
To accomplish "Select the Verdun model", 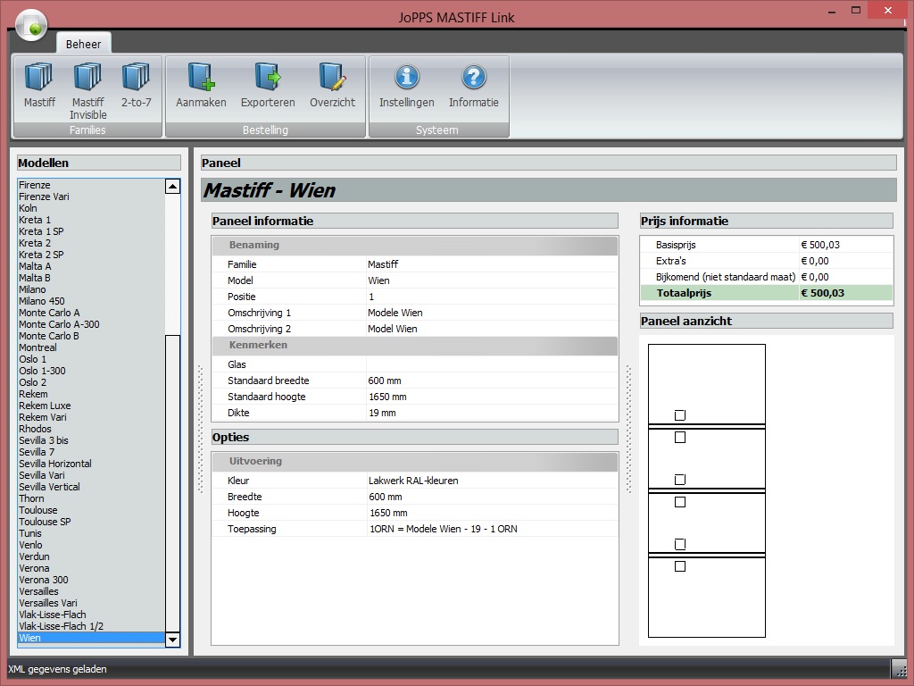I will click(91, 556).
